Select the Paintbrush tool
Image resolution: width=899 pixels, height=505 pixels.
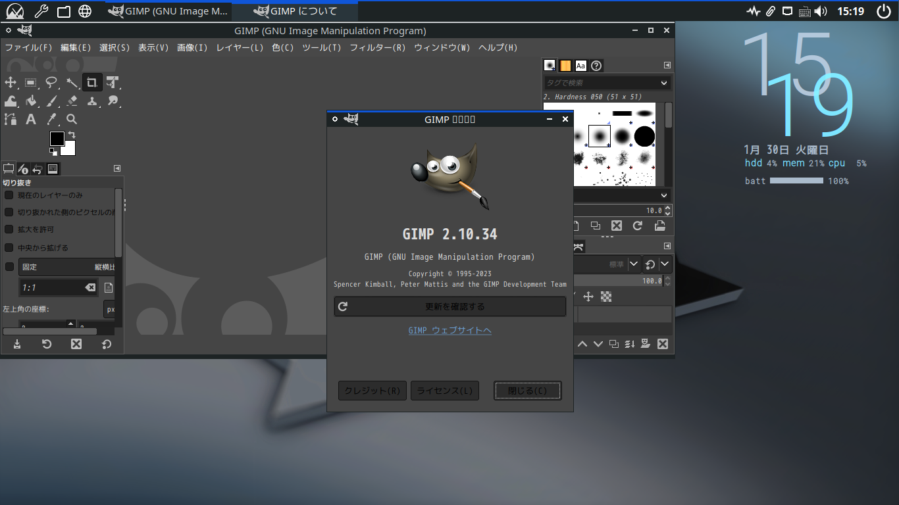[x=51, y=101]
